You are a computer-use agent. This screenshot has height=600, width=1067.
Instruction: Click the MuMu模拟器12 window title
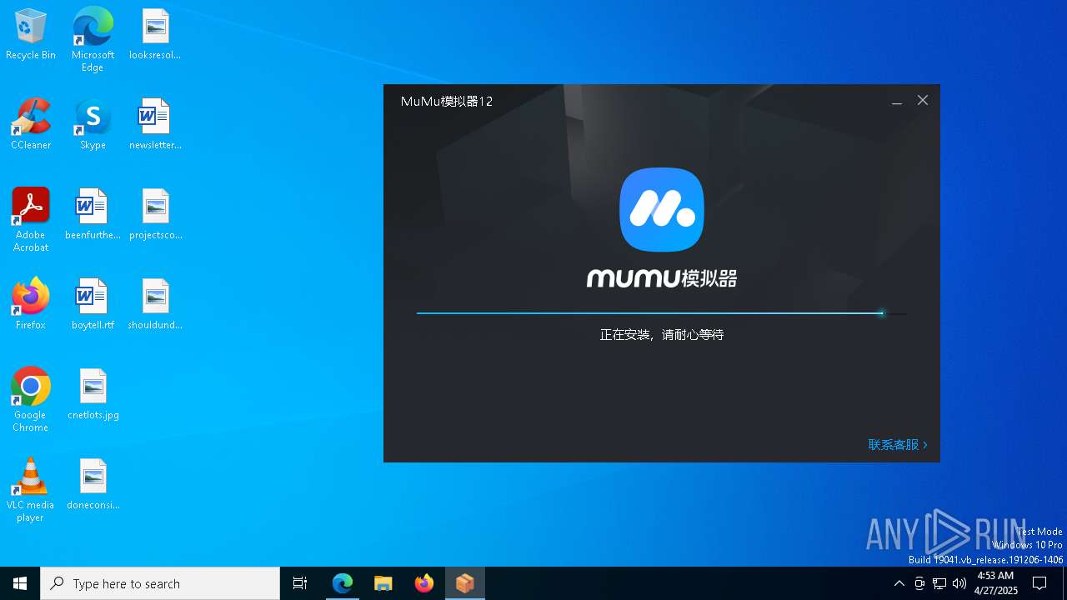click(447, 102)
